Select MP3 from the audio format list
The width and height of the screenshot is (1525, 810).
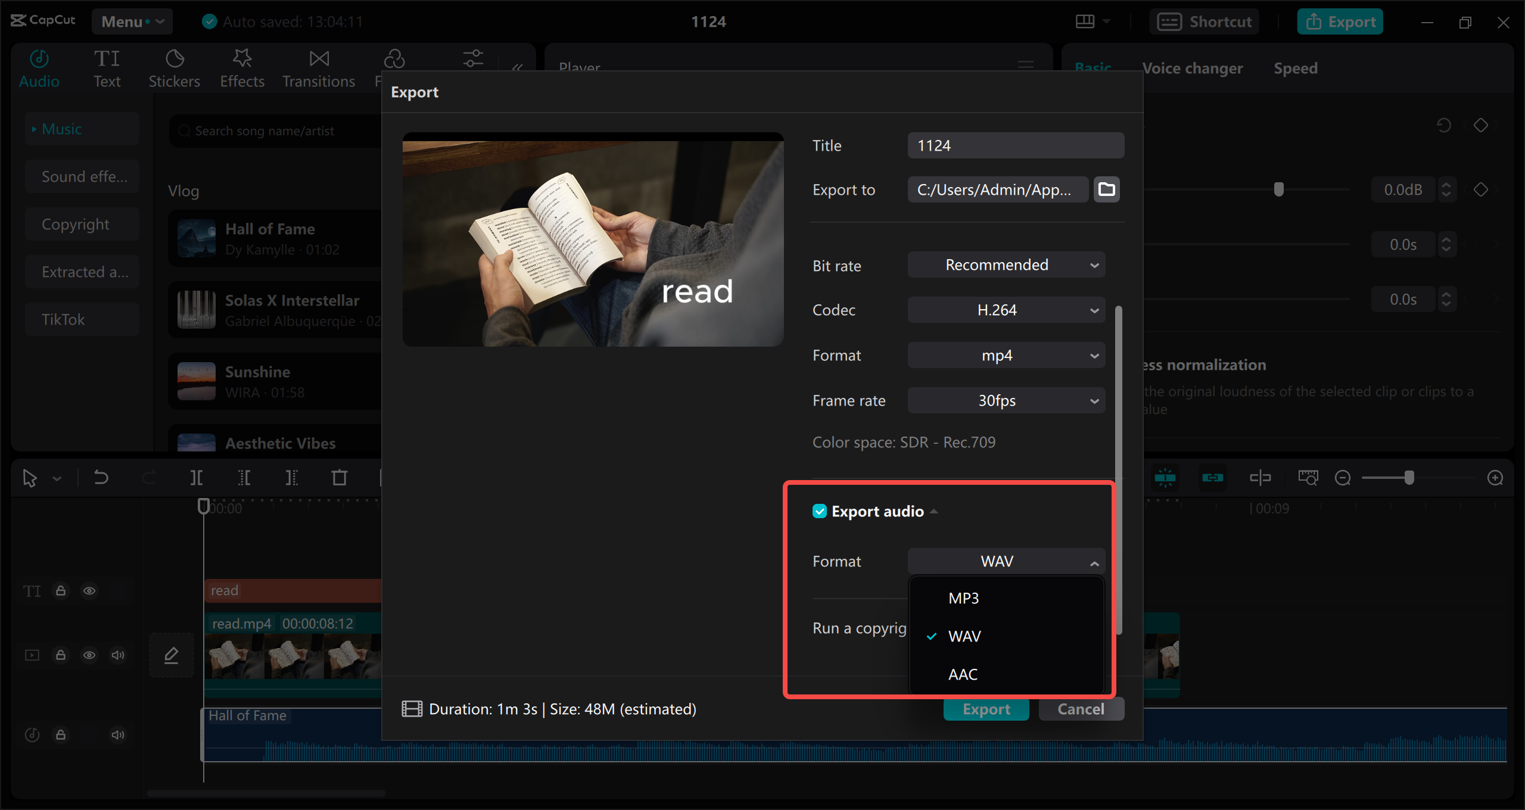point(963,597)
